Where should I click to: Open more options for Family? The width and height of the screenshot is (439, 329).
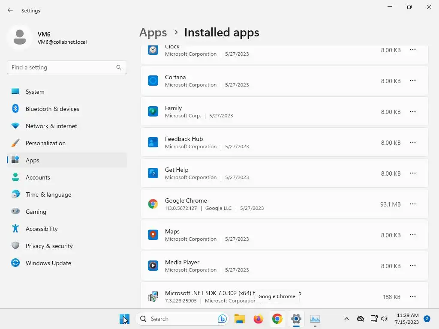(413, 111)
